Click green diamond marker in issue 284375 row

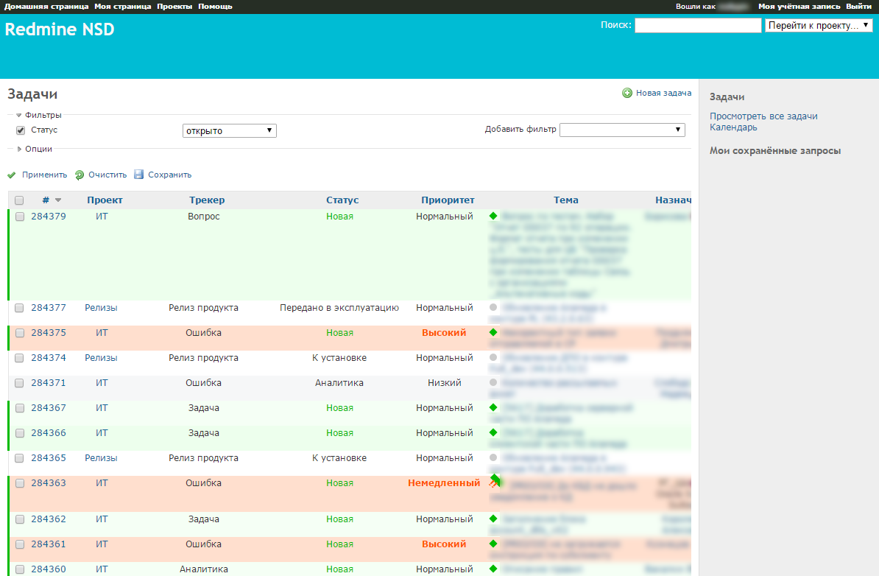click(493, 332)
